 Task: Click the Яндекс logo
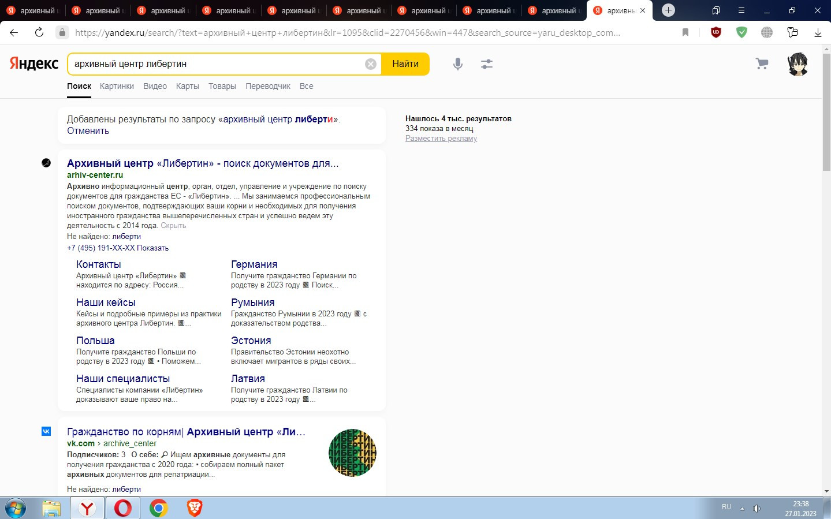34,64
